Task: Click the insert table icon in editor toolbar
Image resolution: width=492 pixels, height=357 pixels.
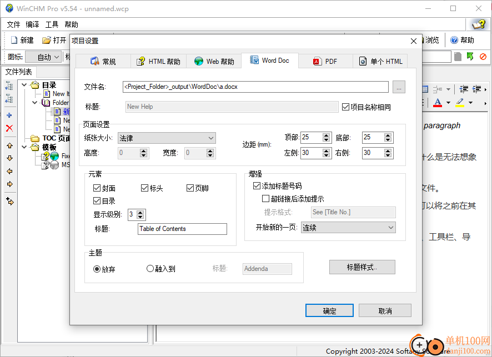Action: tap(425, 89)
